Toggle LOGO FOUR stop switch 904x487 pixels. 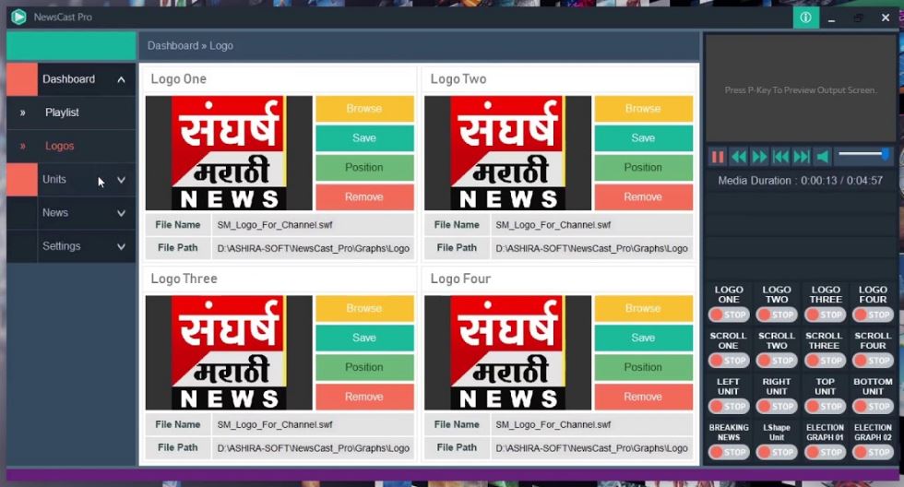[x=873, y=315]
